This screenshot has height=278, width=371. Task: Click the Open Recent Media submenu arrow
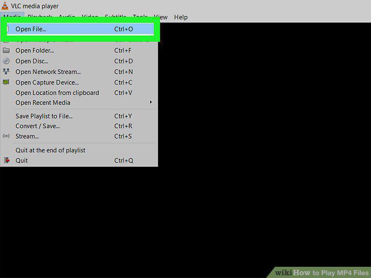(x=151, y=102)
